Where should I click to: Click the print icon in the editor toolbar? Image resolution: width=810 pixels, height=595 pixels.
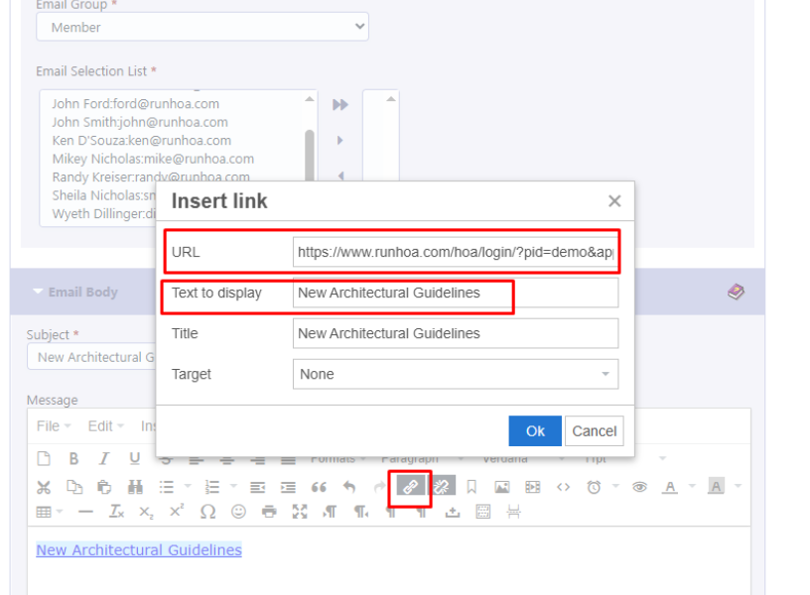click(269, 512)
